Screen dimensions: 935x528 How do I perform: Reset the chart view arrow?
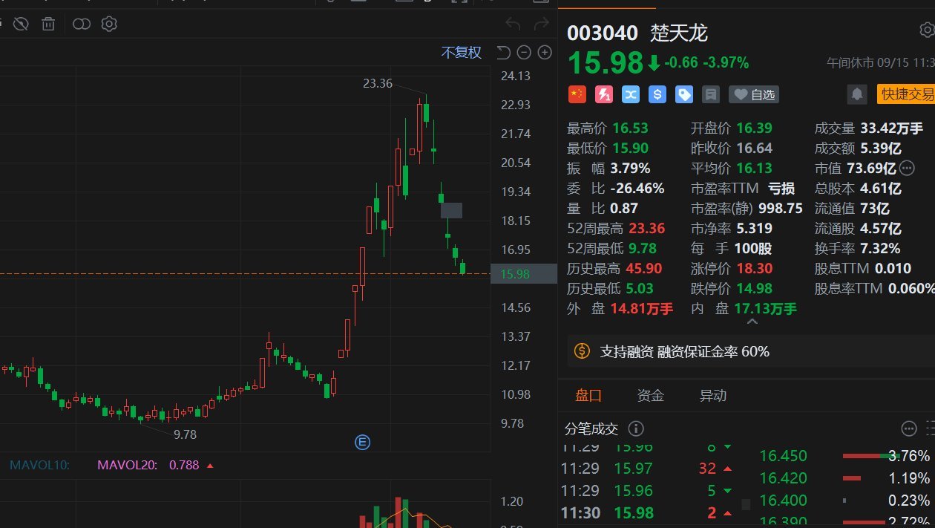tap(503, 52)
